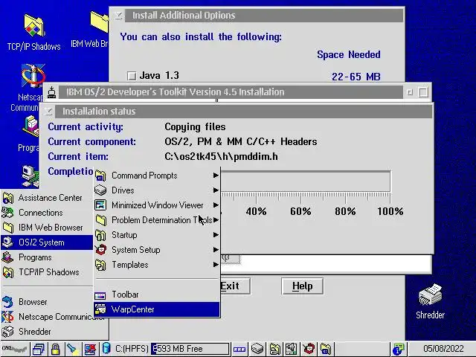Select Shredder in the menu

coord(54,332)
